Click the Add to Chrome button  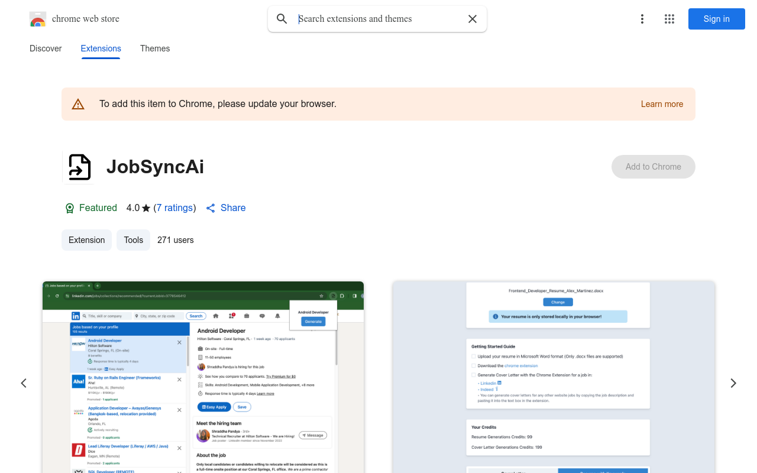coord(654,167)
